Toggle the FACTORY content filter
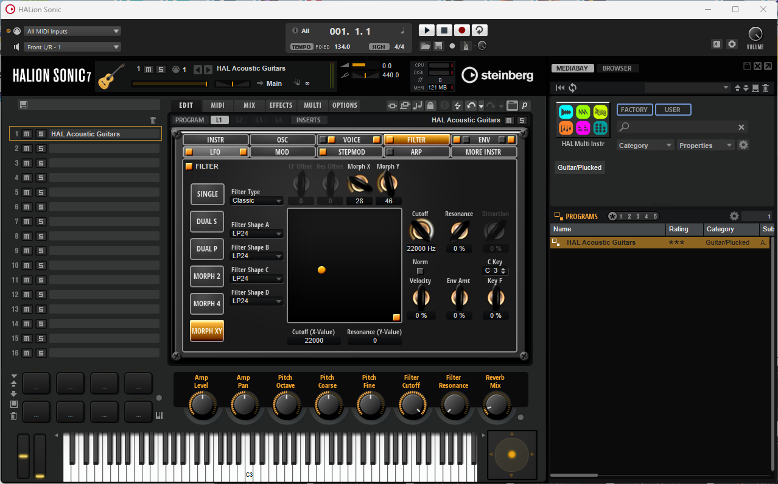The width and height of the screenshot is (778, 484). coord(634,110)
